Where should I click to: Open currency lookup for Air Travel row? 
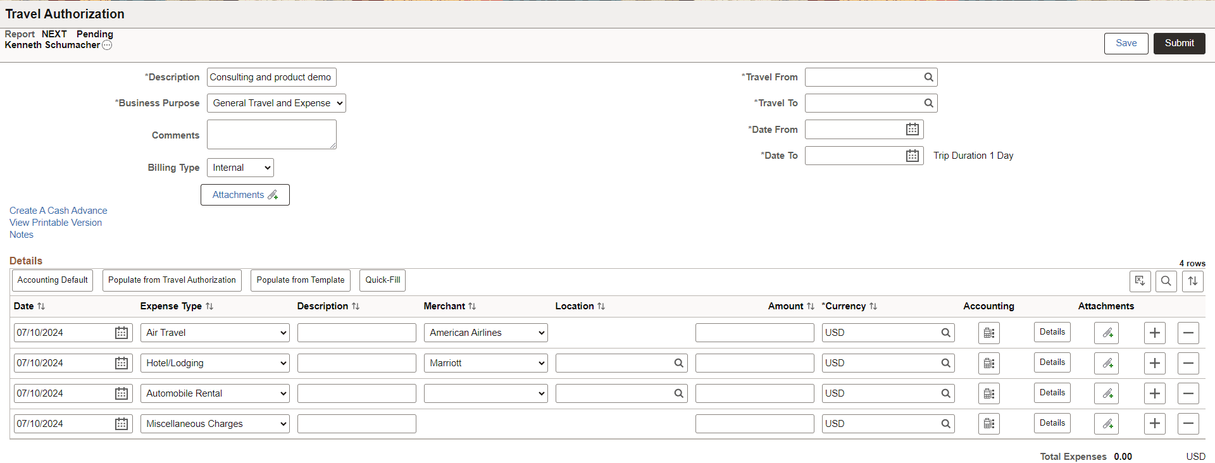(945, 333)
